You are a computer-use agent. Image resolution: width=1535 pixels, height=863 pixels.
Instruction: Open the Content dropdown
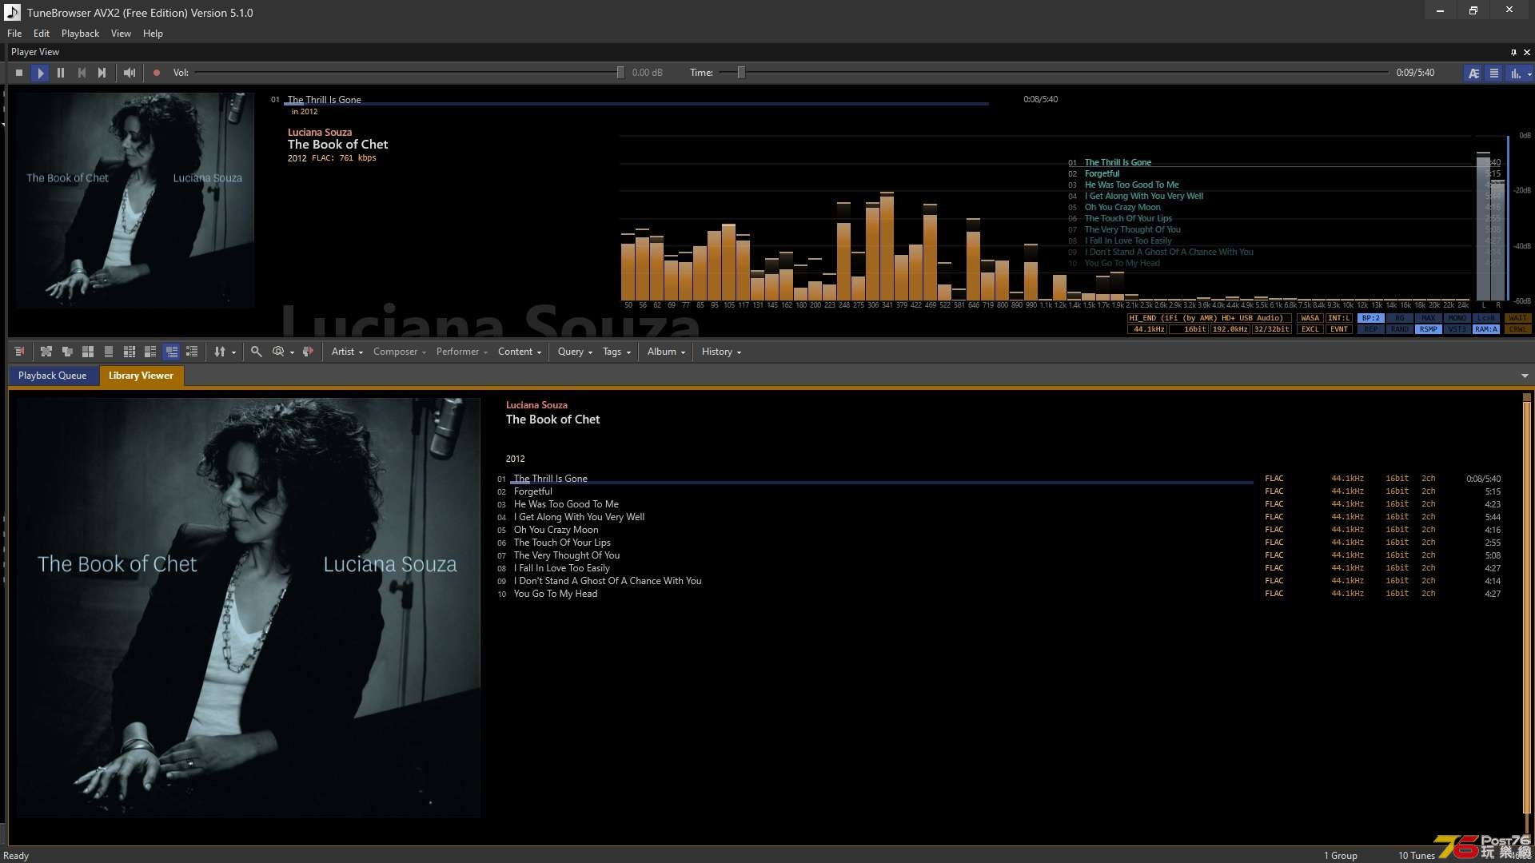click(520, 352)
